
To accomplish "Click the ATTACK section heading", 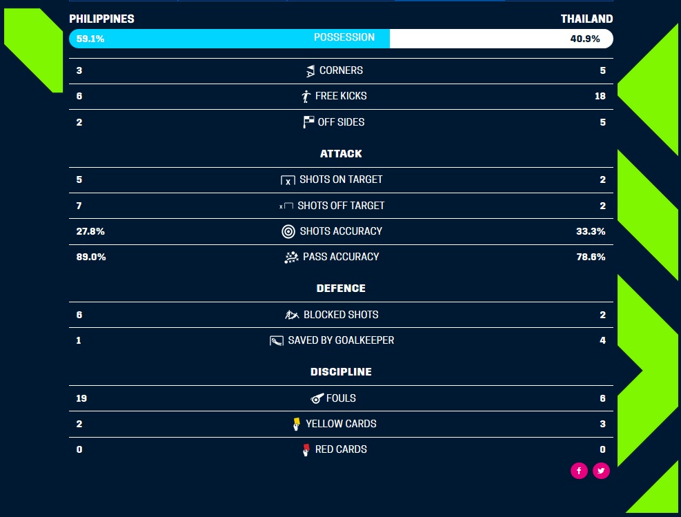I will tap(341, 154).
